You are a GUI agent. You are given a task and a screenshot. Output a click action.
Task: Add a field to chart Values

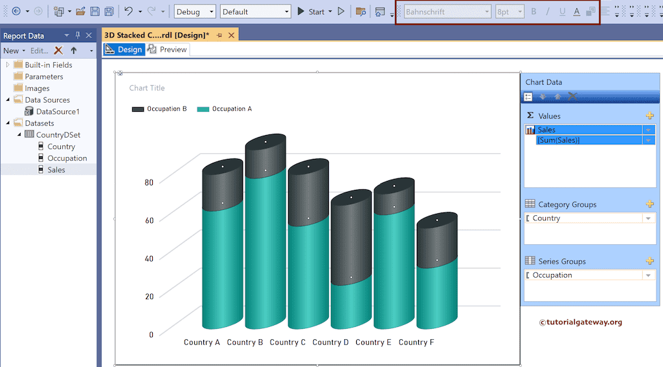click(x=649, y=116)
